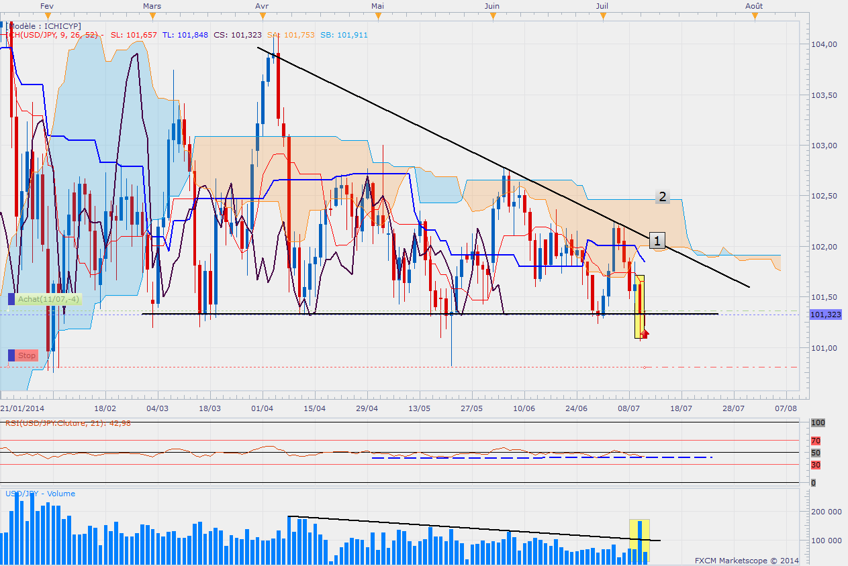Select the chart label numbered 2
The image size is (848, 566).
click(663, 196)
